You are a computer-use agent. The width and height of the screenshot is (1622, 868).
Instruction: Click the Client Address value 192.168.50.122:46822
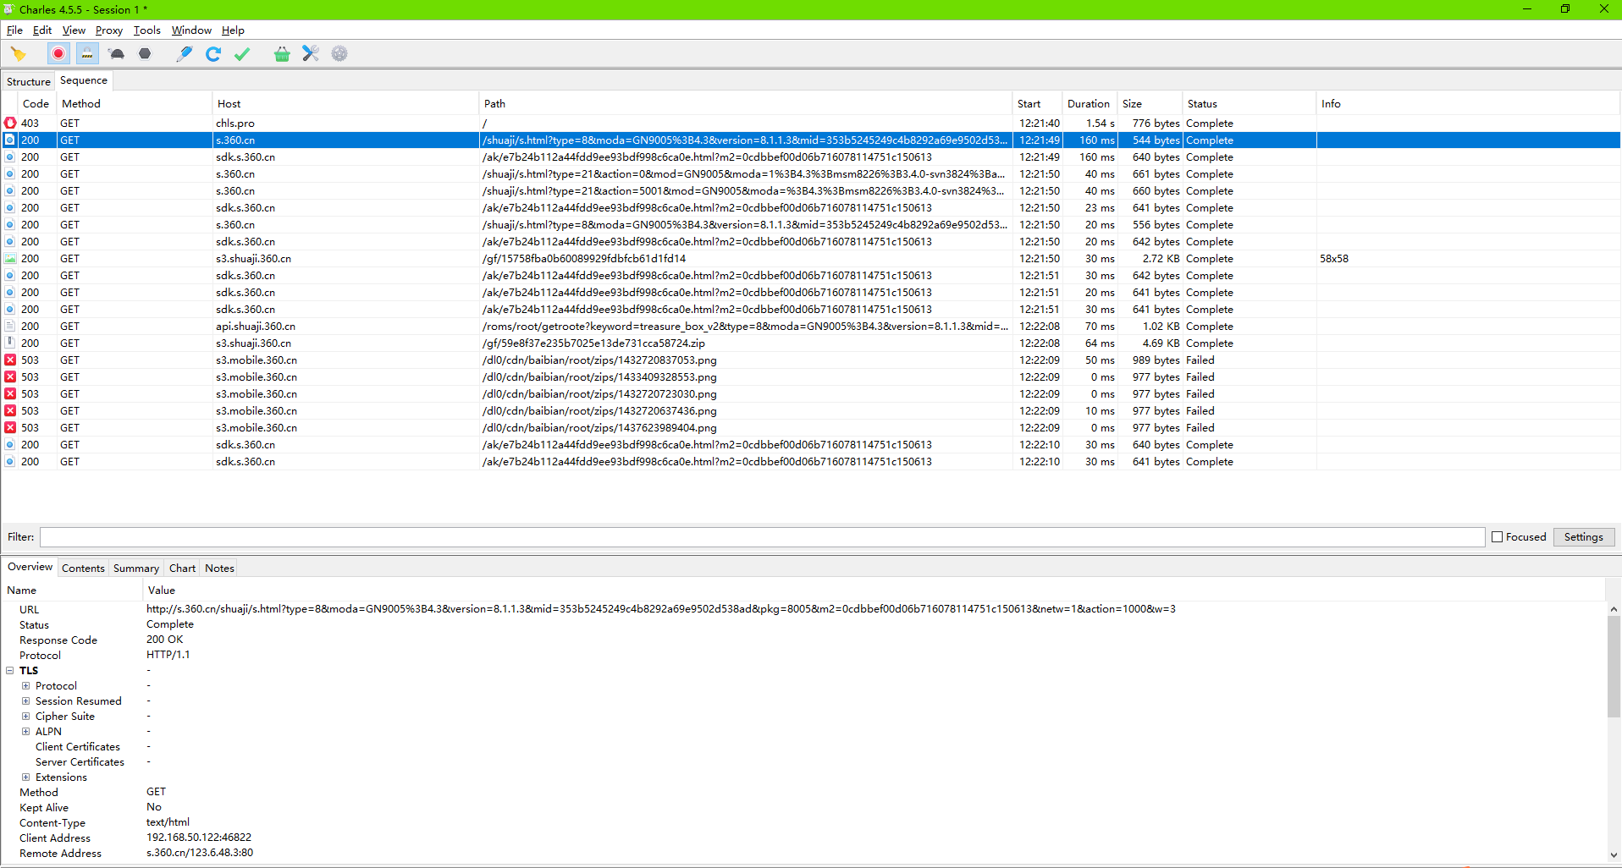tap(199, 838)
